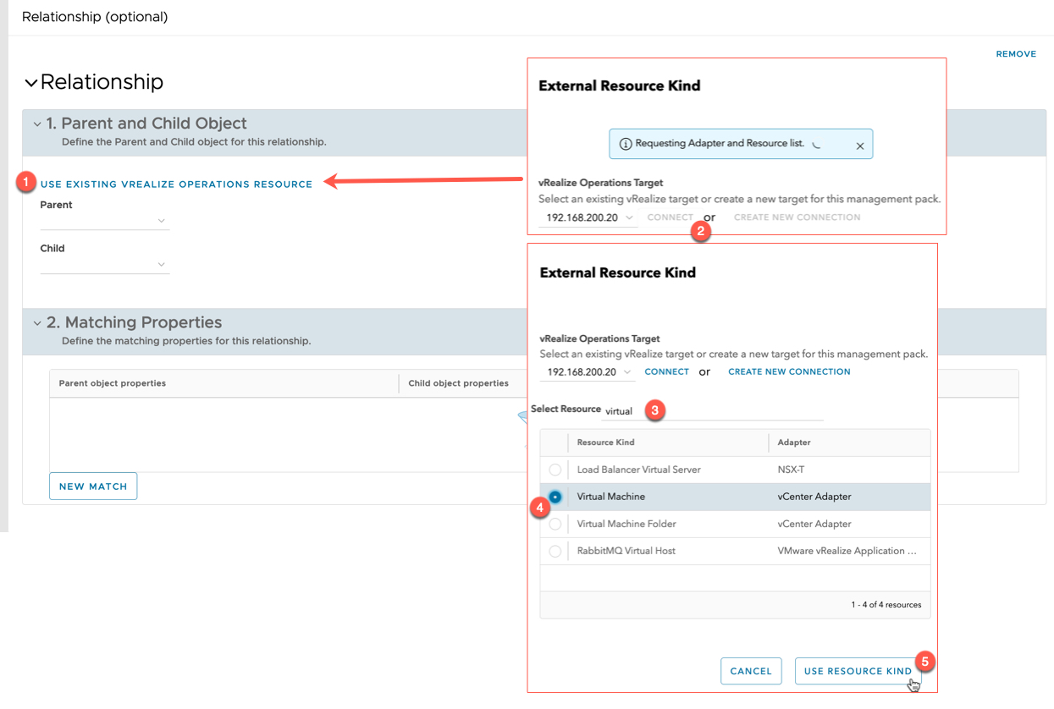Screen dimensions: 1054x709
Task: Select the Load Balancer Virtual Server radio button
Action: [555, 470]
